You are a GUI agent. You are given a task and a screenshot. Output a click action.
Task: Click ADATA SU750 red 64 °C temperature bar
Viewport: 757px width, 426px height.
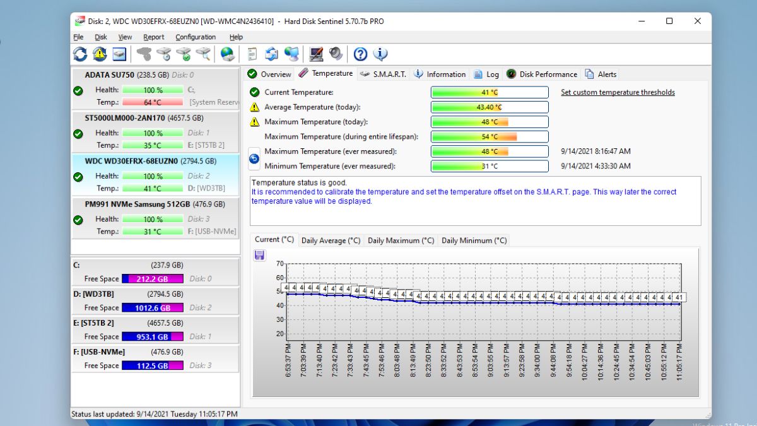[x=153, y=102]
